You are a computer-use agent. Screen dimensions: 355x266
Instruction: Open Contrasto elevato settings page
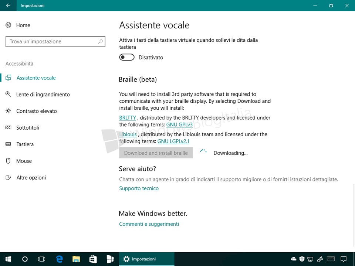37,111
